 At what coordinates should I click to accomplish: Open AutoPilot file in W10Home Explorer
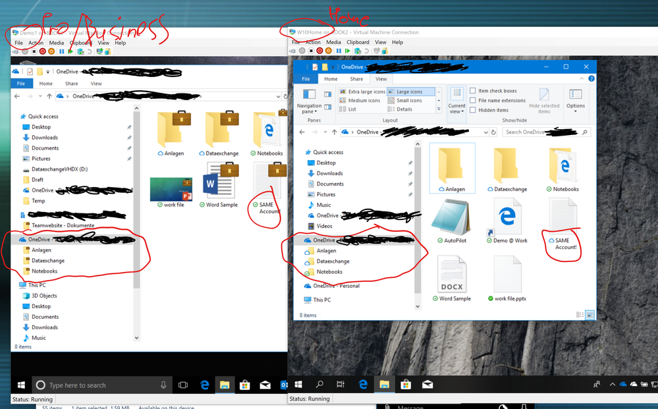(452, 221)
